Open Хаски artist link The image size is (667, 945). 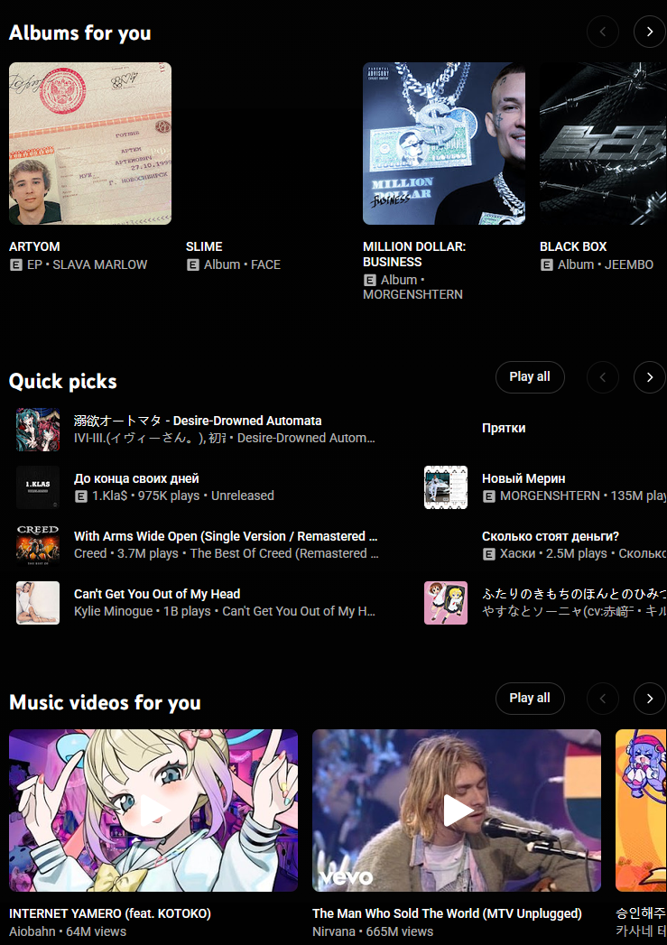(x=517, y=553)
